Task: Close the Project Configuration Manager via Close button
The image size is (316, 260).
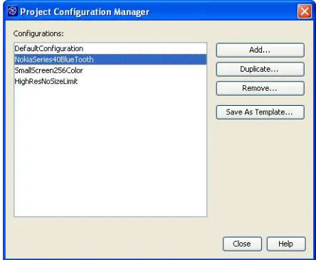Action: pos(242,244)
